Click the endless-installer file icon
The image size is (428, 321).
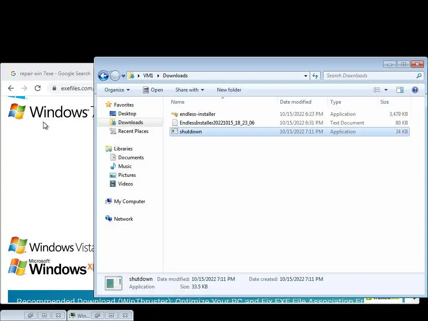(x=175, y=114)
